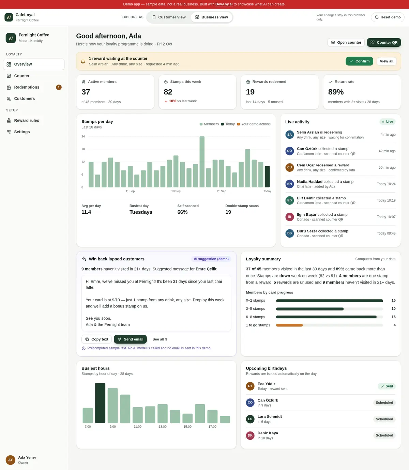Toggle the Members legend in Stamps per day

(x=209, y=124)
